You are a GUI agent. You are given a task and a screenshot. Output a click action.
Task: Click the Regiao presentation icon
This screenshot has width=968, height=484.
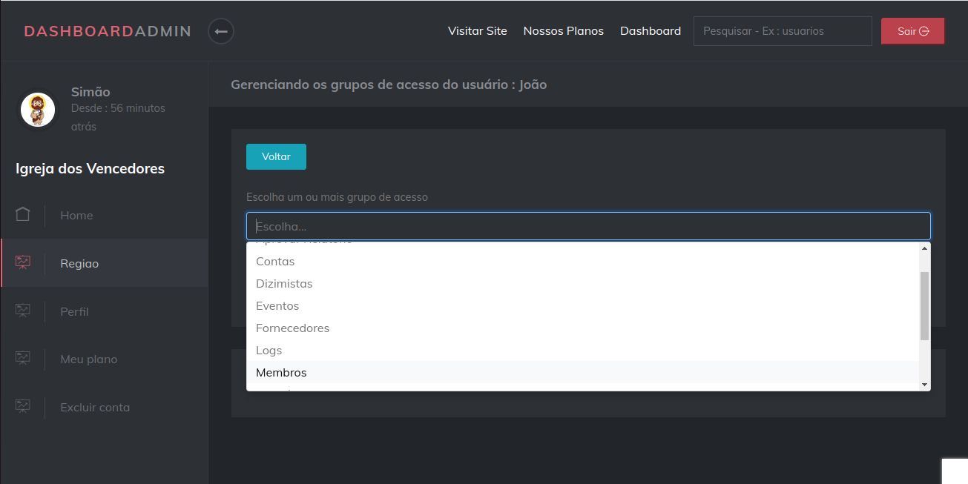23,263
